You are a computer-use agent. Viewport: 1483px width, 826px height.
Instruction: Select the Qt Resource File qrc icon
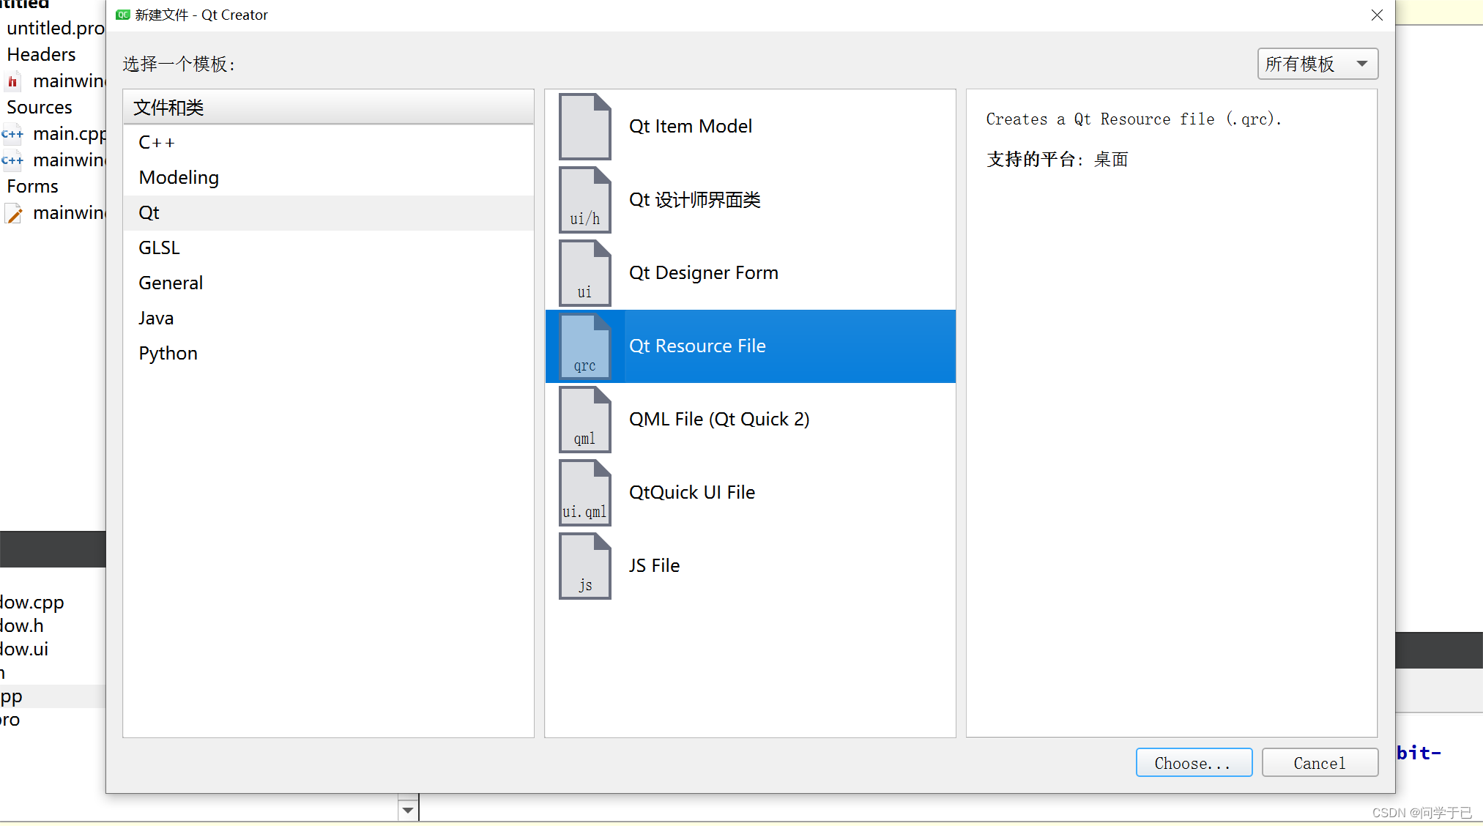(x=584, y=346)
